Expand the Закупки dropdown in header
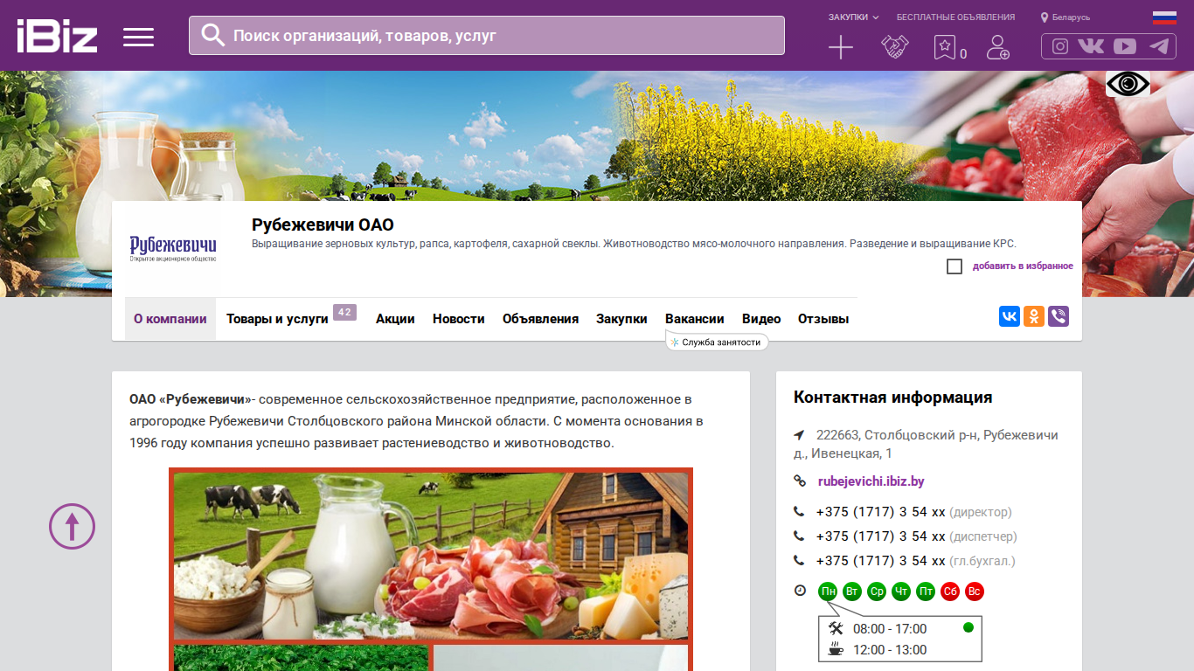The height and width of the screenshot is (671, 1194). tap(853, 17)
